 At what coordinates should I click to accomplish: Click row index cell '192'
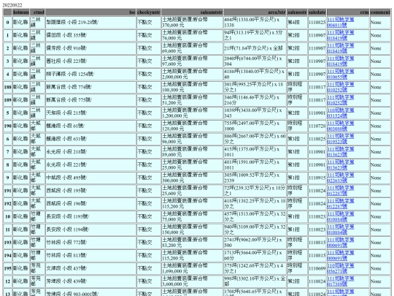coord(7,204)
